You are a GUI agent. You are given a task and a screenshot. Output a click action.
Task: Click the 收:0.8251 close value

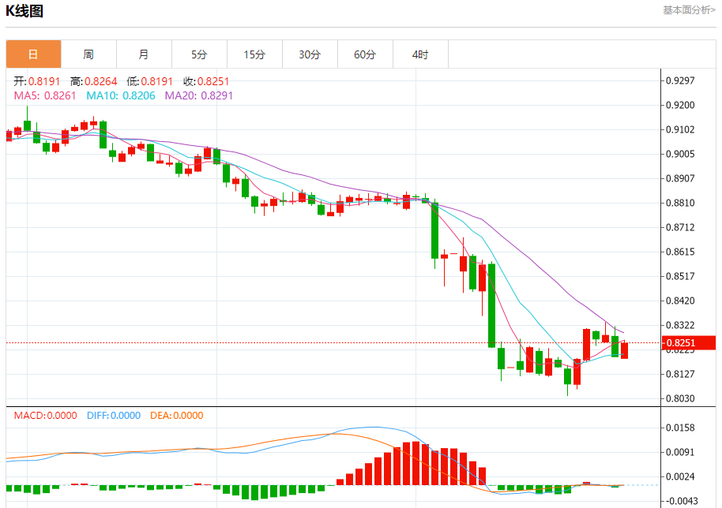click(206, 81)
